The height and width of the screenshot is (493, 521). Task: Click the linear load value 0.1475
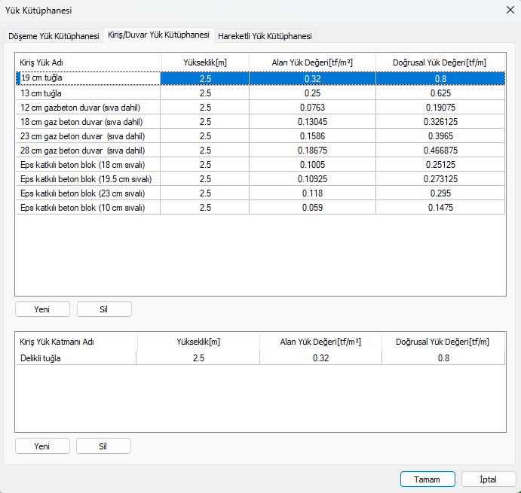[440, 207]
